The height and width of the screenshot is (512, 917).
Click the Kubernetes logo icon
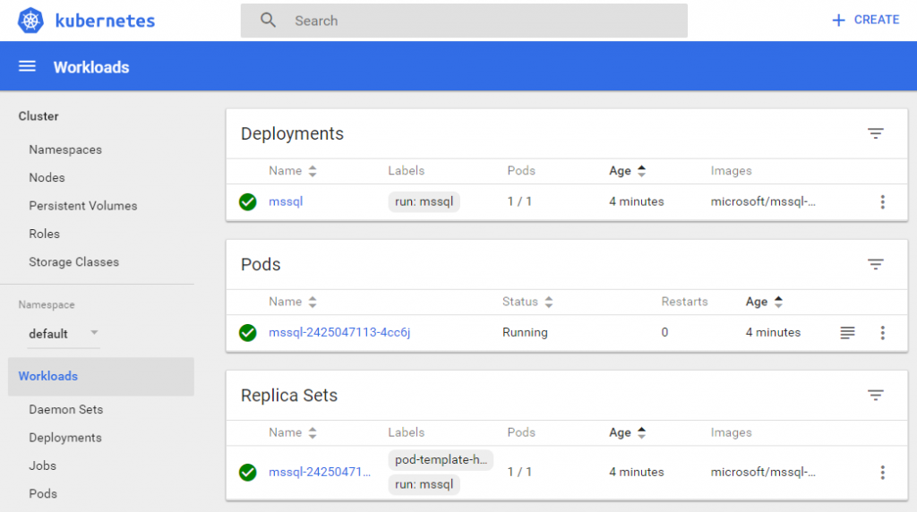(x=30, y=21)
